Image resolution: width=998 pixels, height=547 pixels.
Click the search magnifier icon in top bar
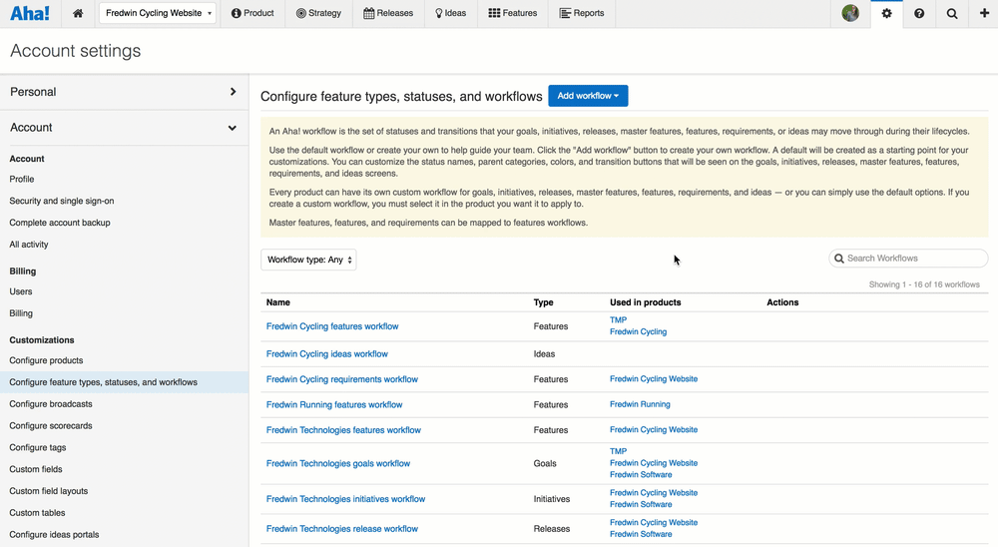pyautogui.click(x=951, y=13)
